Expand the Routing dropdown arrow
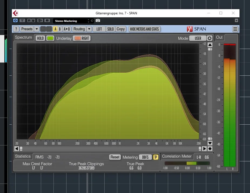The width and height of the screenshot is (250, 193). point(89,29)
